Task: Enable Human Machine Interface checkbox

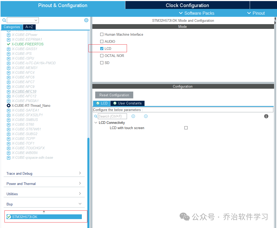Action: tap(102, 34)
